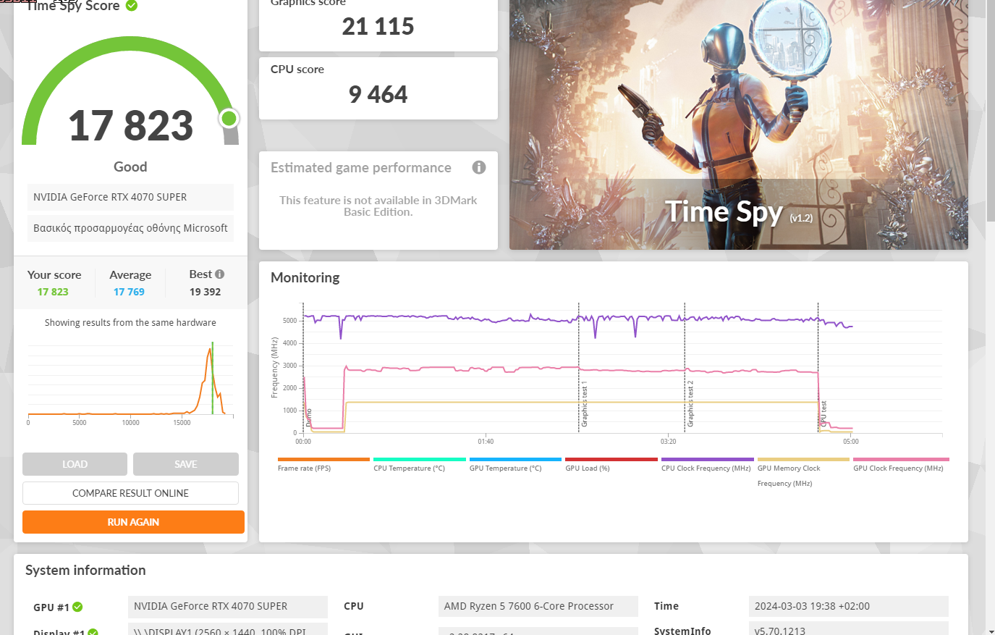Toggle the CPU Temperature (°C) legend item
Viewport: 995px width, 635px height.
[420, 465]
